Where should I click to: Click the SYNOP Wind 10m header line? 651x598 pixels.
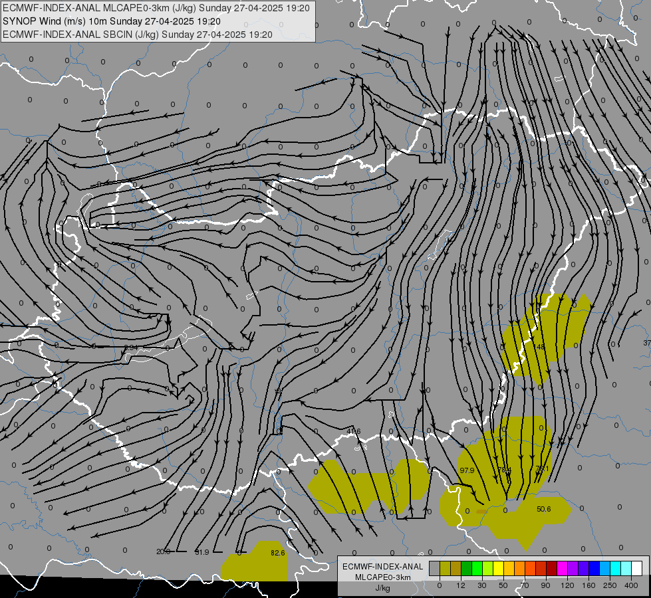(112, 21)
